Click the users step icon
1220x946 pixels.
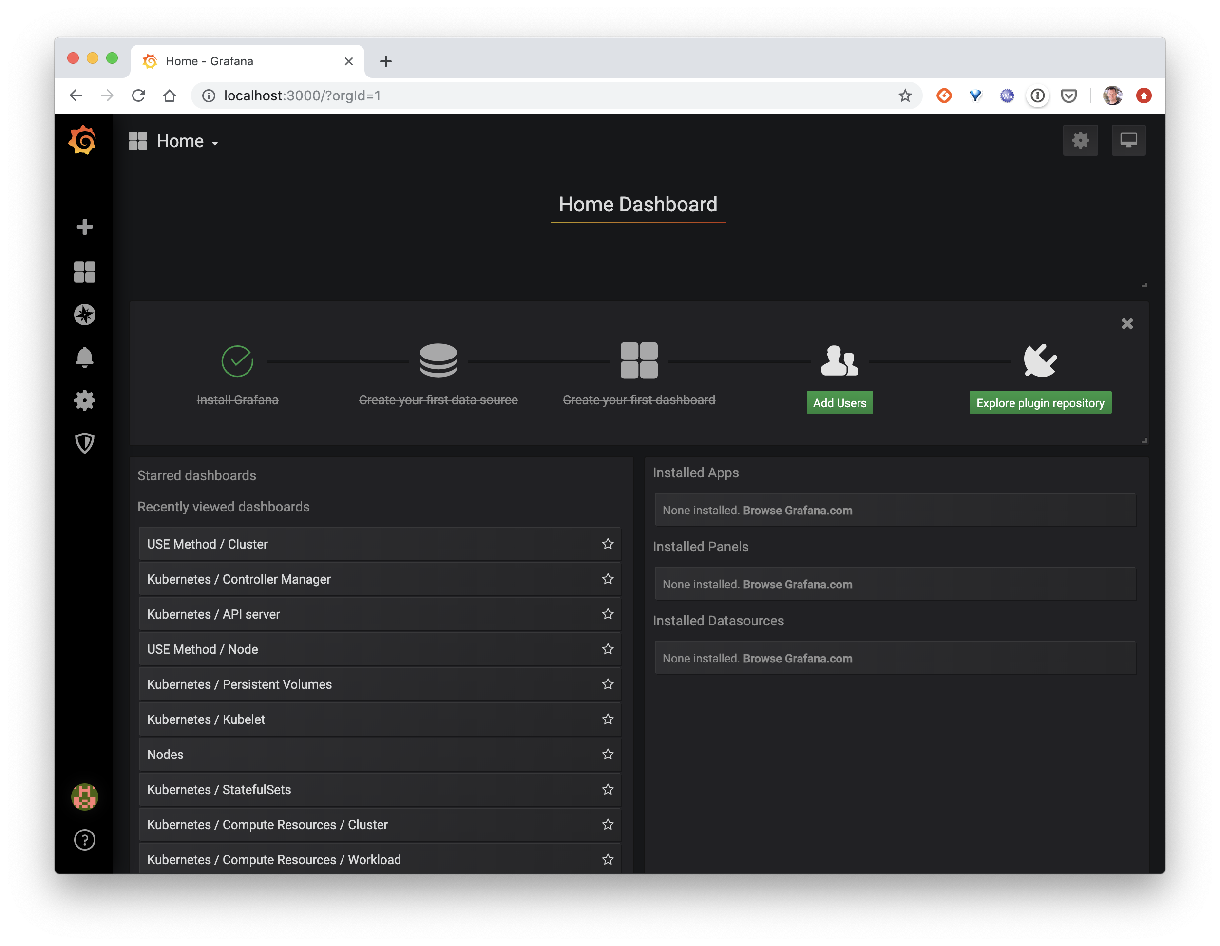[x=839, y=361]
